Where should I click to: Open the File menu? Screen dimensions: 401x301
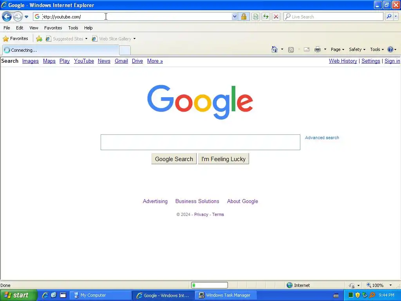pos(7,28)
